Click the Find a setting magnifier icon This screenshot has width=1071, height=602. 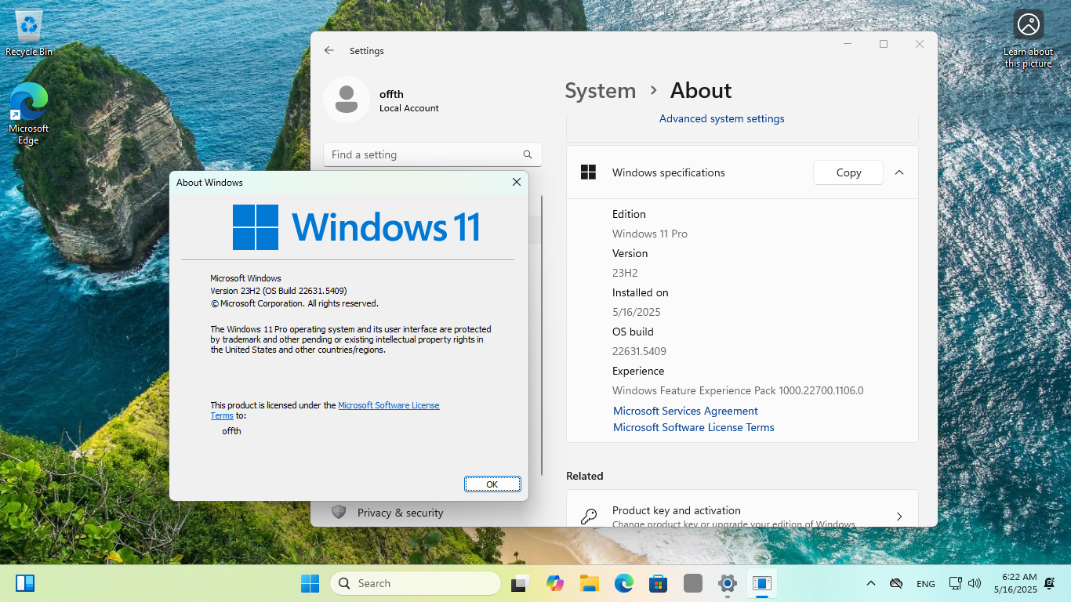tap(528, 154)
